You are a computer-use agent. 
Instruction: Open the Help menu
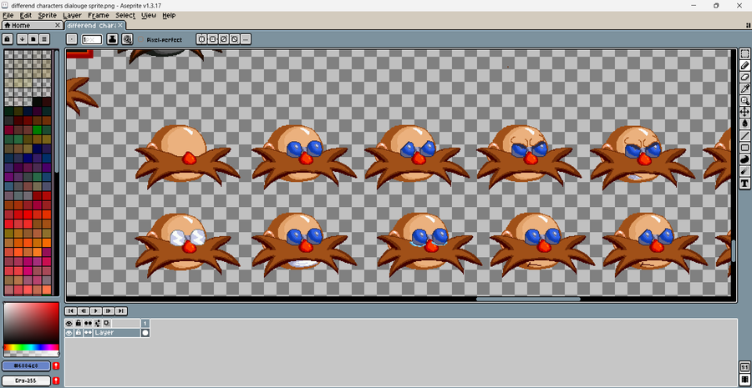coord(169,15)
